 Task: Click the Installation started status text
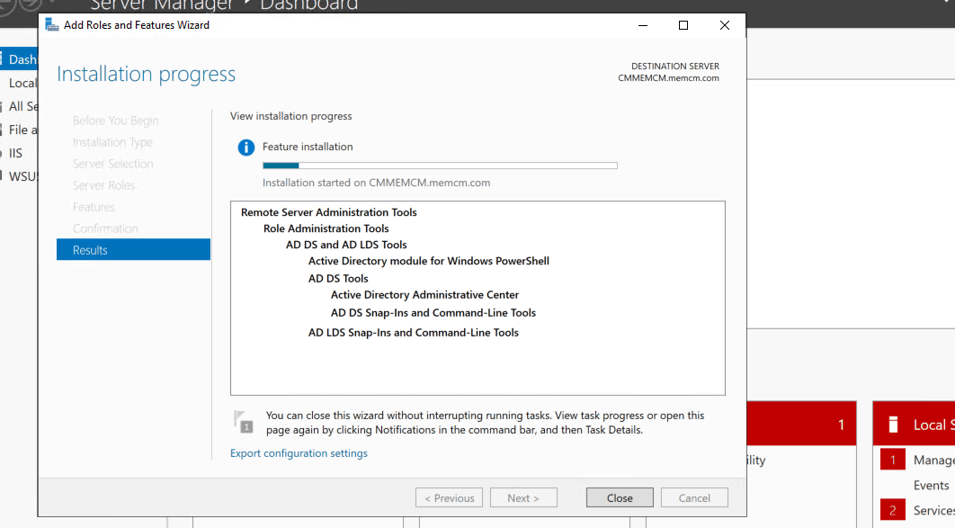pos(377,183)
